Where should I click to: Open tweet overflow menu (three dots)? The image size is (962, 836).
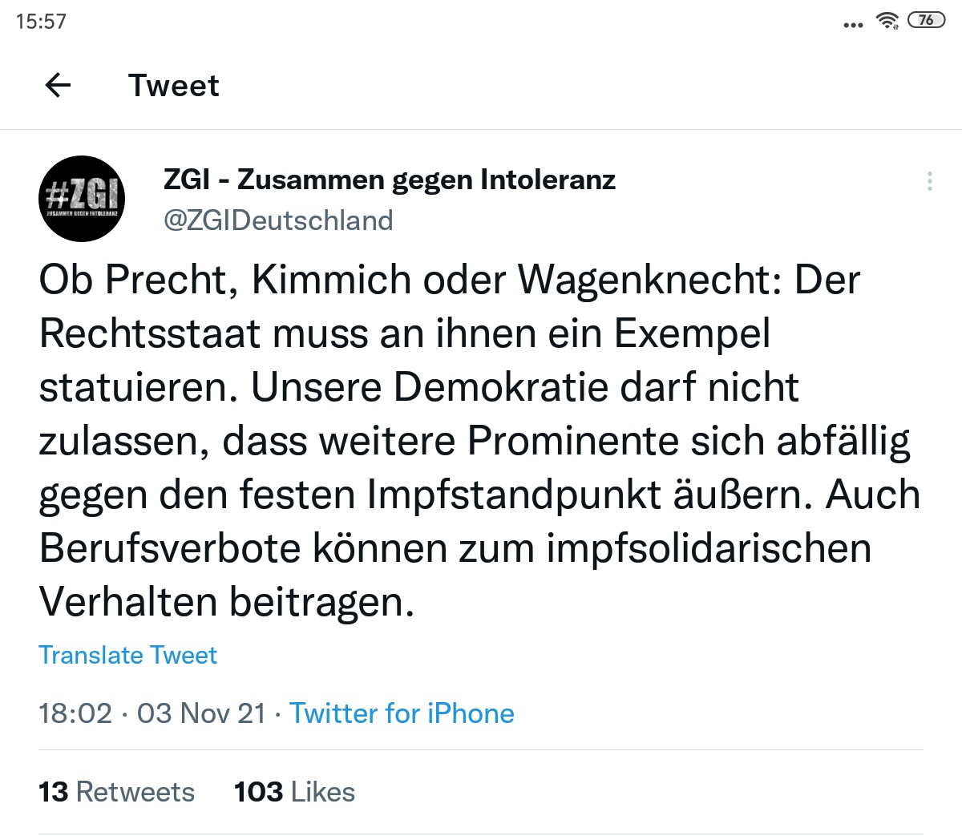[929, 181]
